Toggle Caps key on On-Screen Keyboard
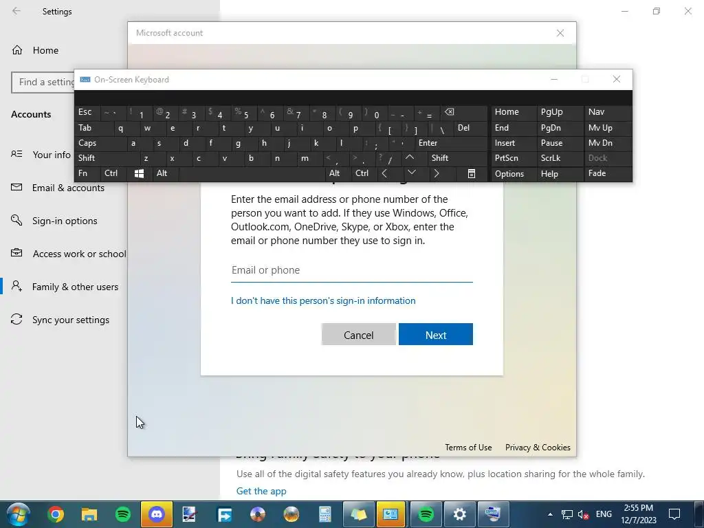 click(99, 143)
